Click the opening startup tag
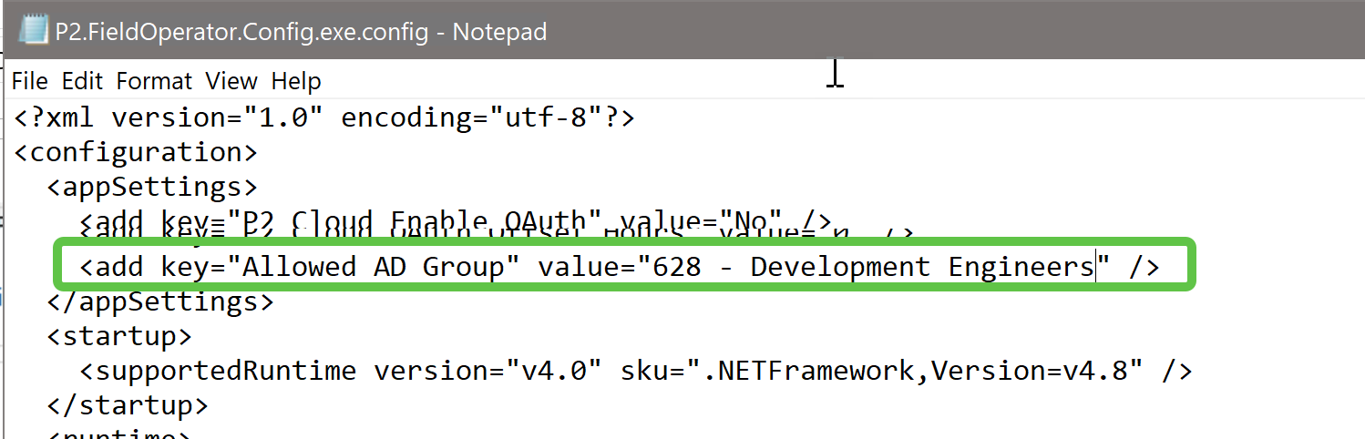 (x=119, y=336)
